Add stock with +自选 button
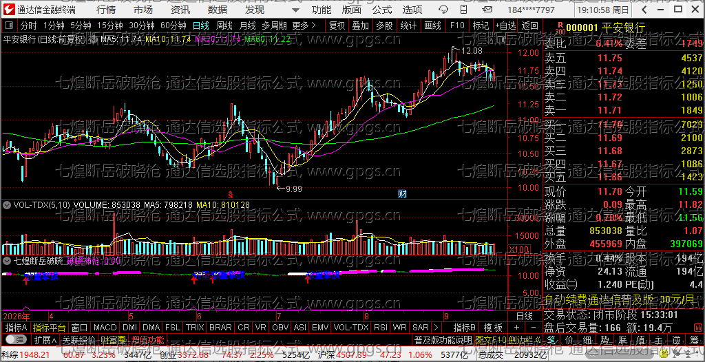The height and width of the screenshot is (362, 705). tap(506, 25)
